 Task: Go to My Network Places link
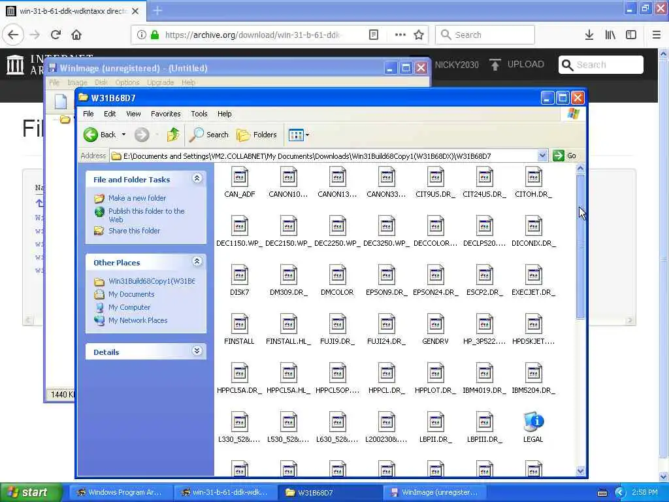138,320
